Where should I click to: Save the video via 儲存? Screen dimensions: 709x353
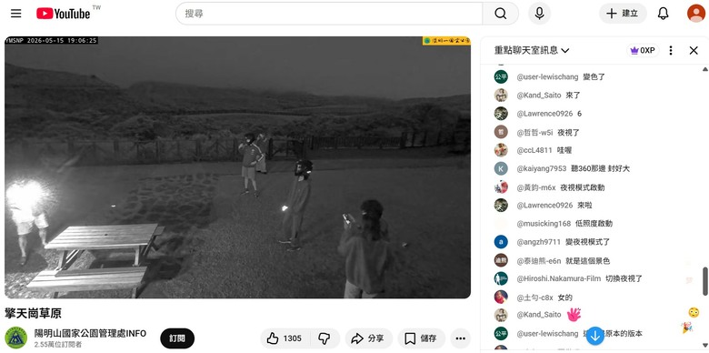[x=421, y=338]
